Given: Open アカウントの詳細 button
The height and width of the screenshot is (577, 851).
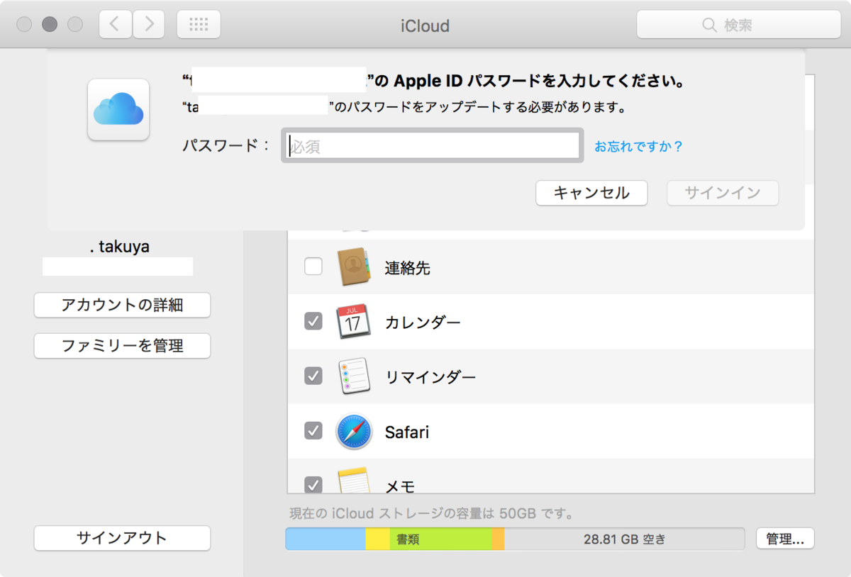Looking at the screenshot, I should coord(122,305).
